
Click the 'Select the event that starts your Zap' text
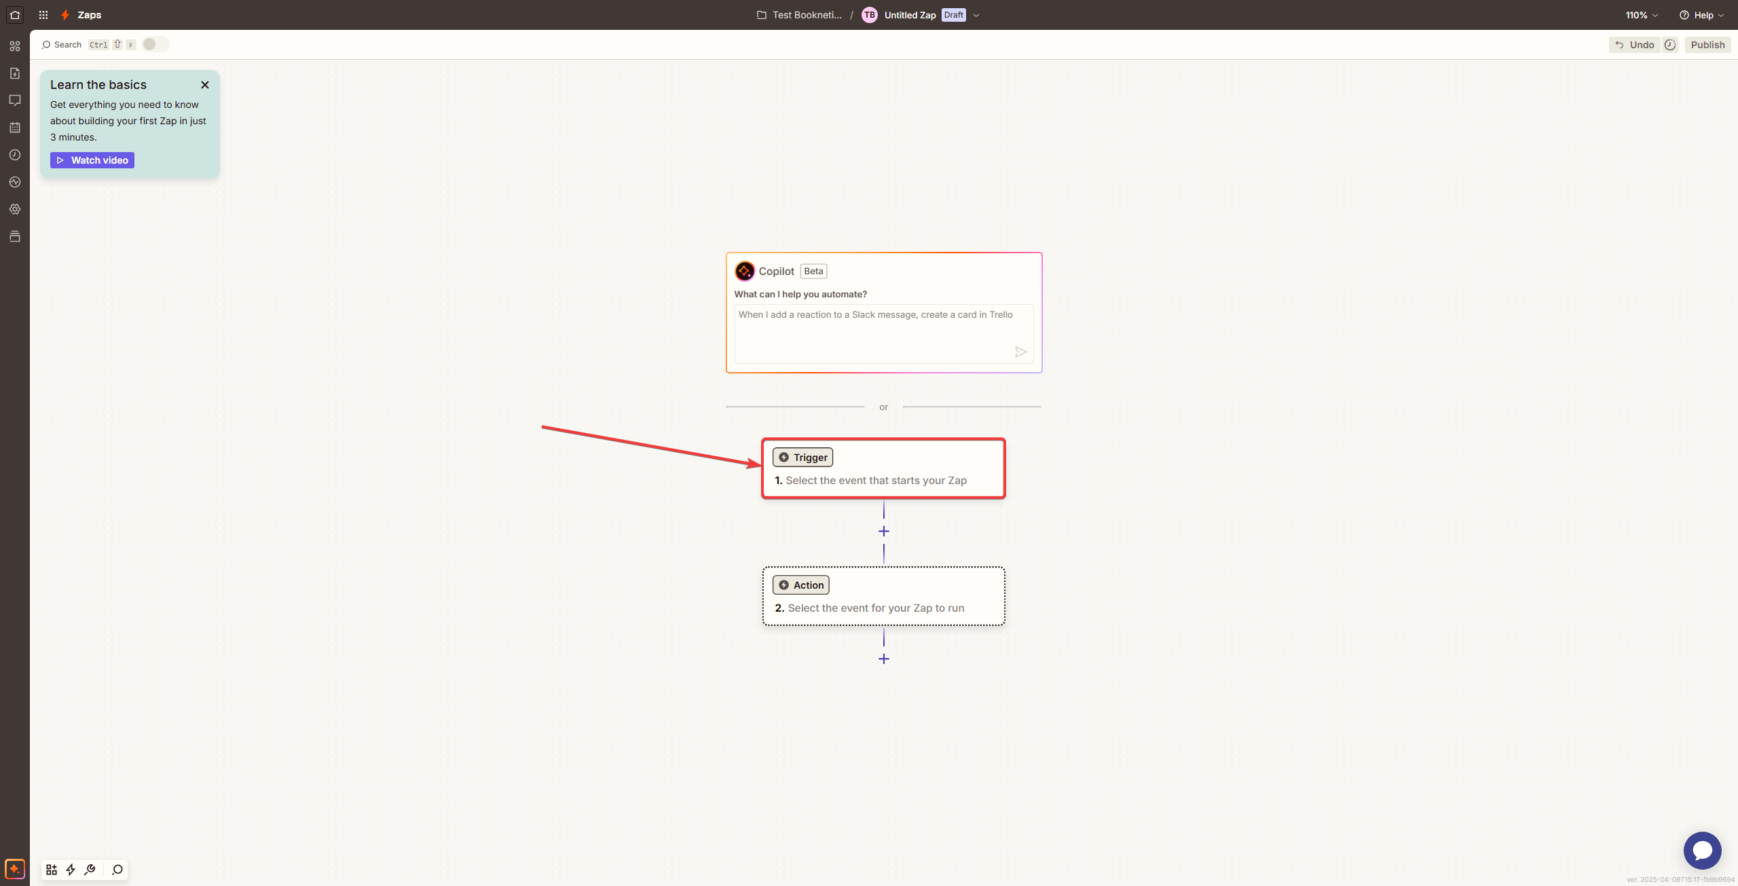(x=876, y=480)
